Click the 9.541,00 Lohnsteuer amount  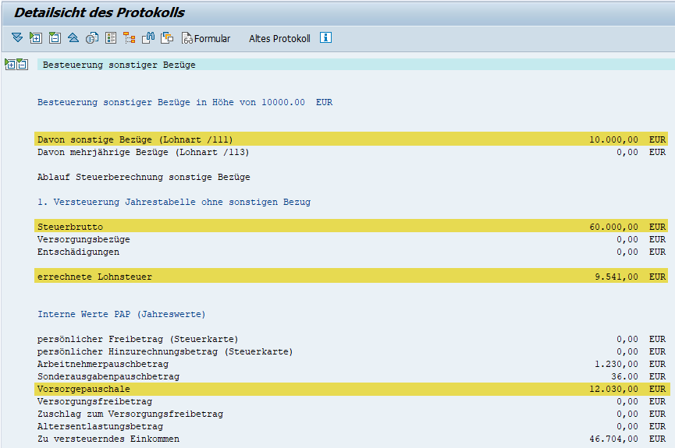616,277
